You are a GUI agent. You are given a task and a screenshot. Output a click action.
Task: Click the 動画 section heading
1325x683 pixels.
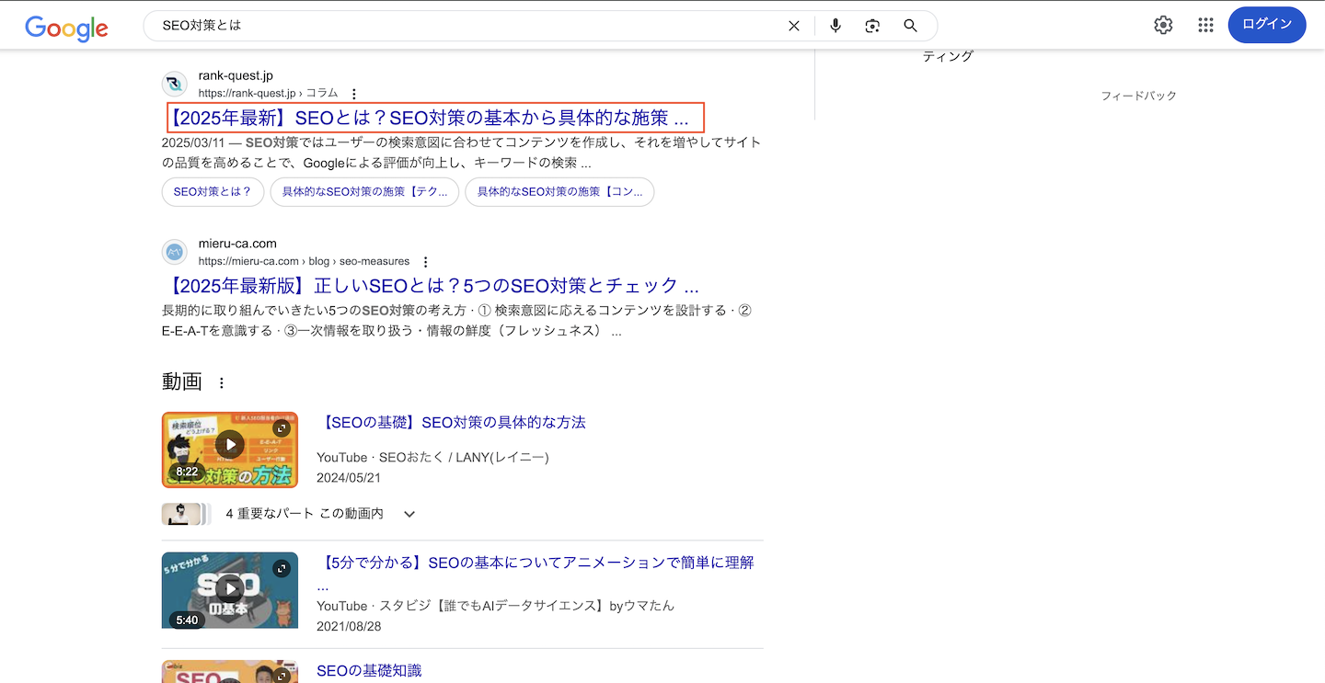(181, 381)
